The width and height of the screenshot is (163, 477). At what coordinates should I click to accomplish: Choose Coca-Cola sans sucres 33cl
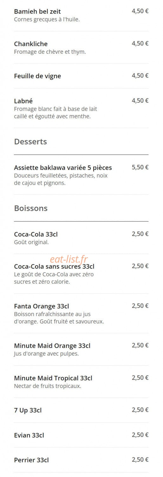coord(81,274)
